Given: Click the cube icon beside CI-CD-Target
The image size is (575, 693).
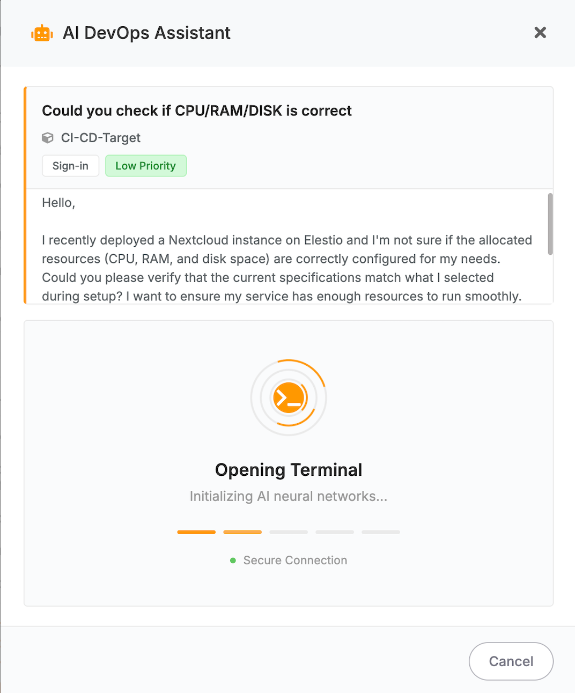Looking at the screenshot, I should pyautogui.click(x=48, y=138).
